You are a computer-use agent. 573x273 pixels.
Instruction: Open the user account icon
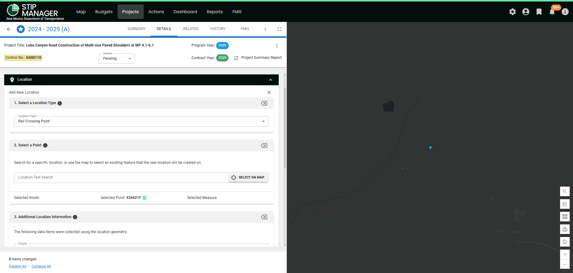pos(526,12)
